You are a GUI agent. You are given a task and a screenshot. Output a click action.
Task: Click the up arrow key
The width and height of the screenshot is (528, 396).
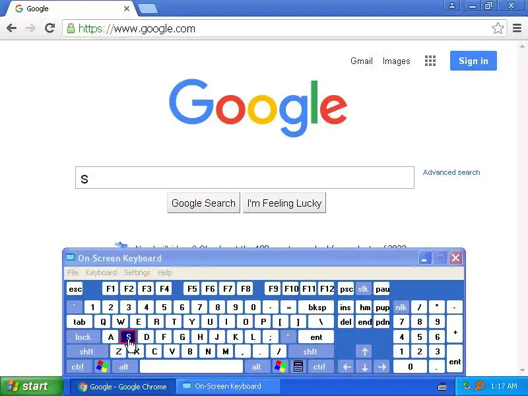point(364,352)
